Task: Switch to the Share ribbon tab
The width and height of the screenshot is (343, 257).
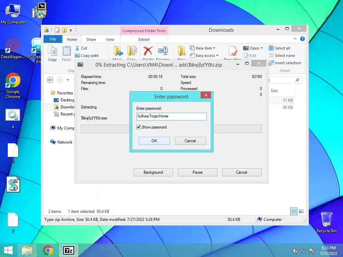Action: click(x=91, y=39)
